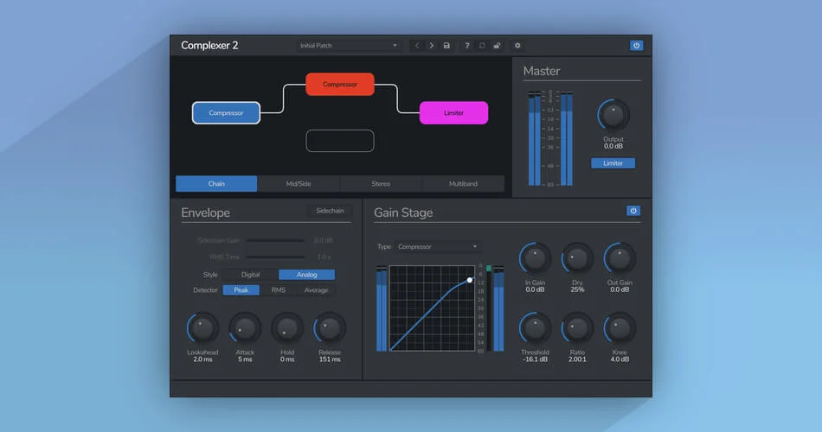Save the preset with floppy icon
The width and height of the screenshot is (822, 432).
point(446,46)
